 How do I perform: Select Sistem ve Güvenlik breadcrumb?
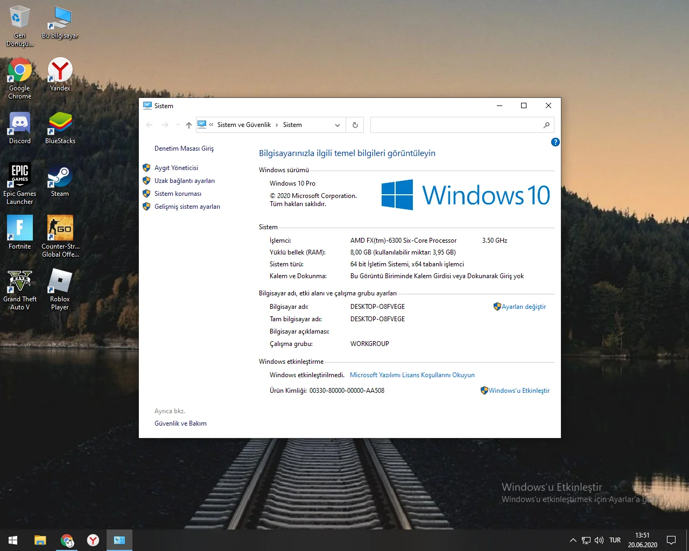point(244,125)
